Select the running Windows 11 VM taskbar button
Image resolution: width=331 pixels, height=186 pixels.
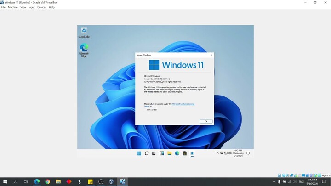coord(122,181)
